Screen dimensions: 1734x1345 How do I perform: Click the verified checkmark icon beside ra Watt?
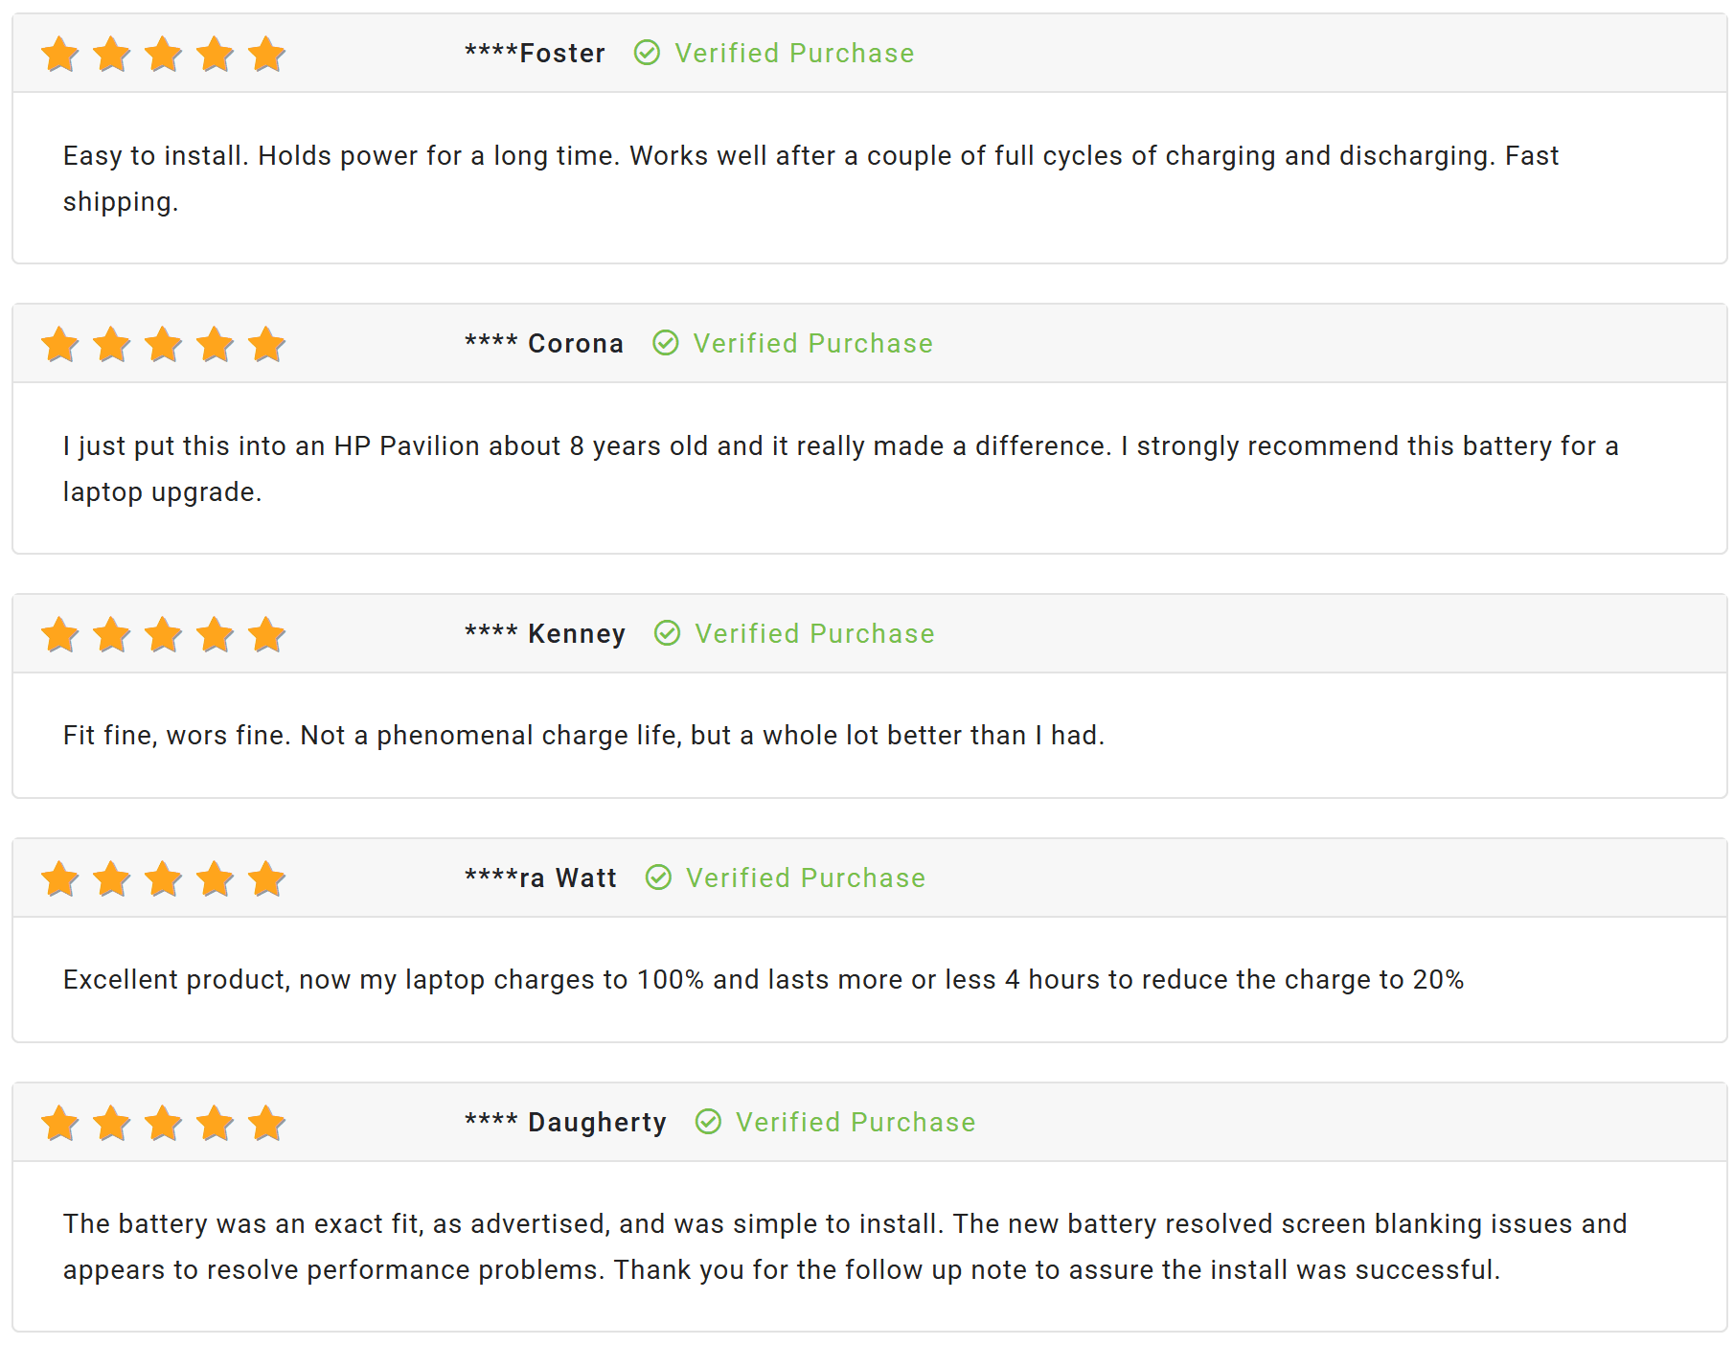(658, 878)
